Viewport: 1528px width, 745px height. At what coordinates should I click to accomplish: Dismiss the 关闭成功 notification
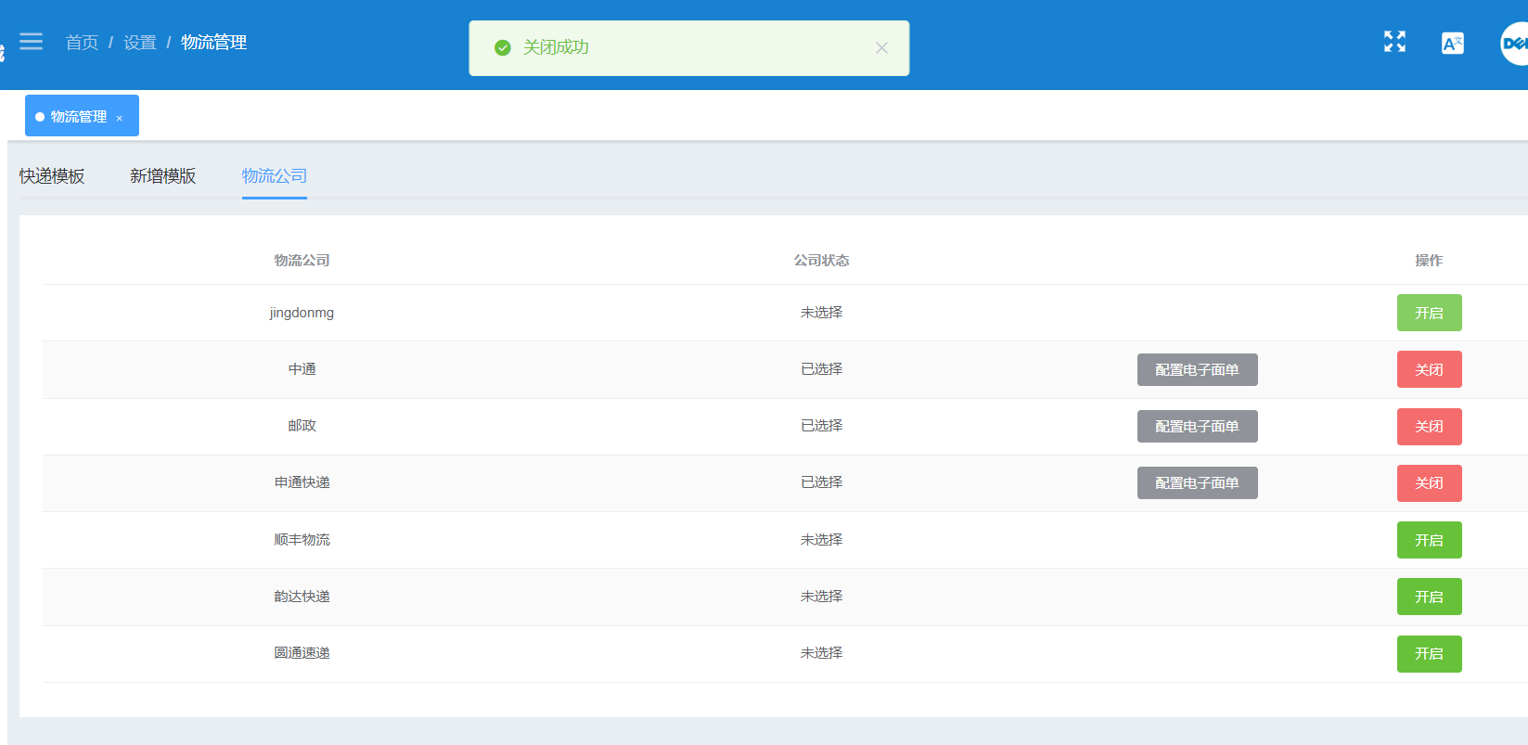[x=881, y=48]
